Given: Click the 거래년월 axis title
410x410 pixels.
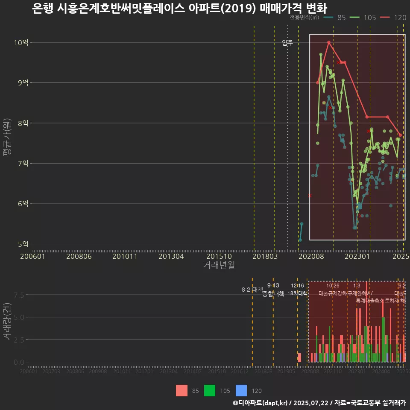Looking at the screenshot, I should (219, 265).
